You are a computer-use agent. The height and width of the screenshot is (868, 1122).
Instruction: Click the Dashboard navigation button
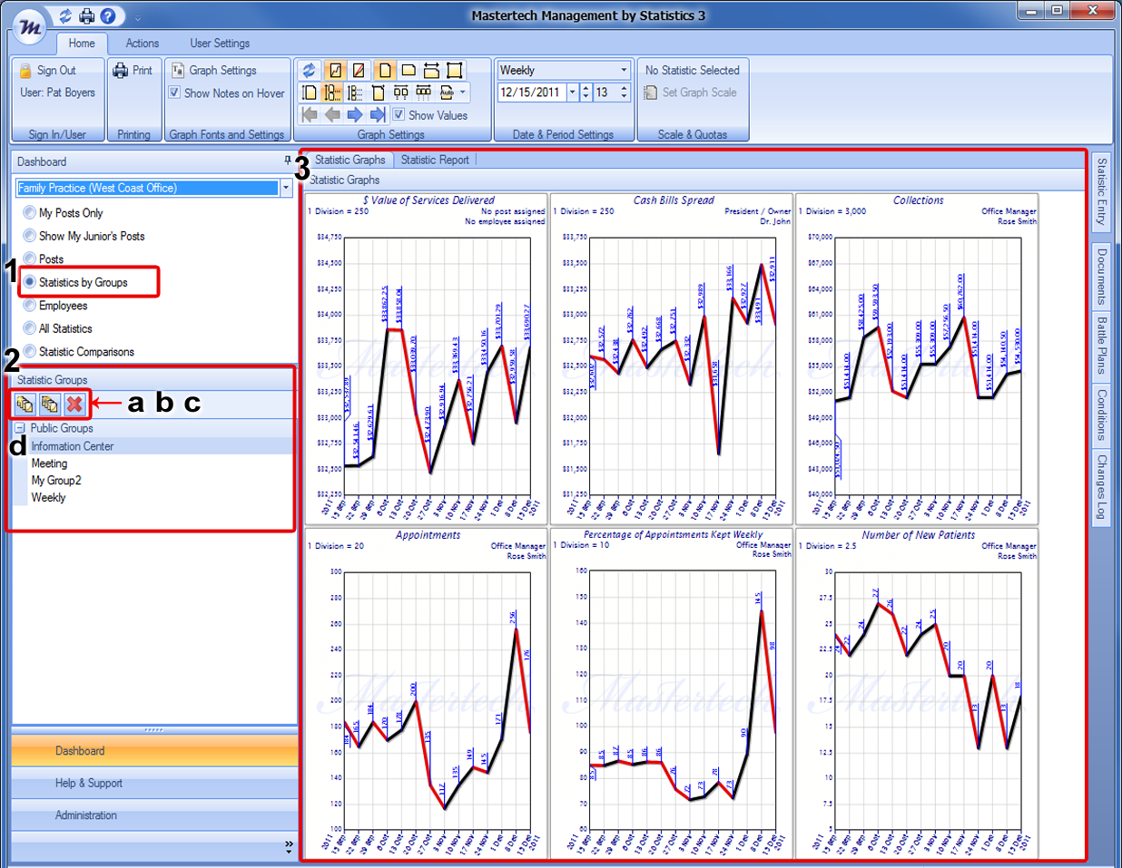point(154,751)
